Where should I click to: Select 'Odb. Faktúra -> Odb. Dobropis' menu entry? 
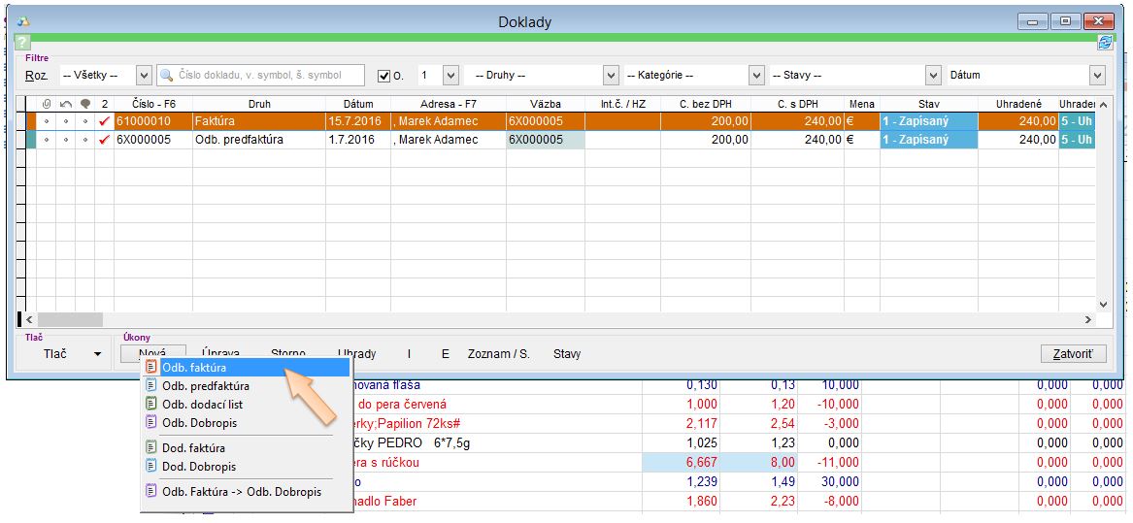click(x=241, y=492)
